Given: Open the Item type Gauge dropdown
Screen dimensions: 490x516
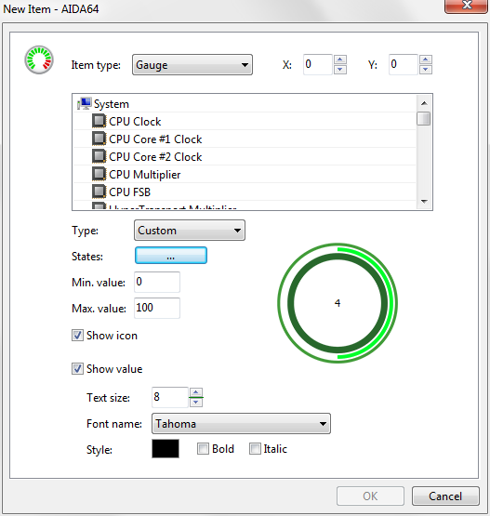Looking at the screenshot, I should click(192, 65).
